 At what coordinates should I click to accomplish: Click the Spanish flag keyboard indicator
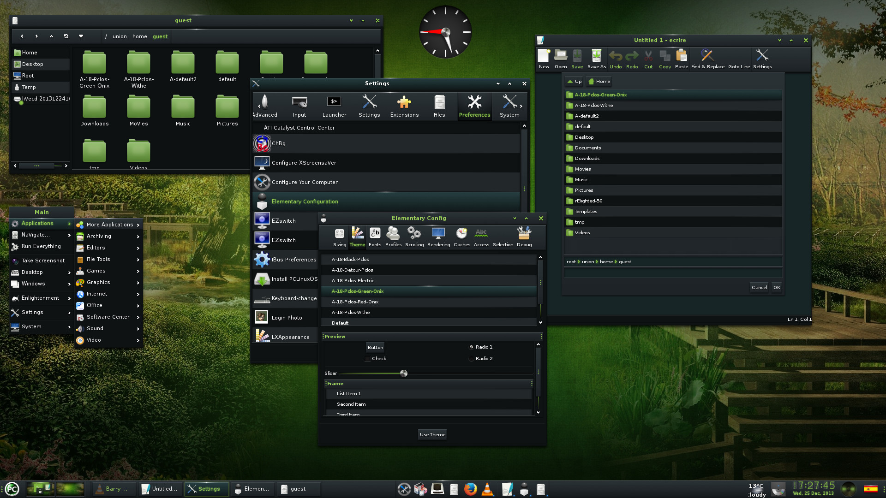click(870, 489)
